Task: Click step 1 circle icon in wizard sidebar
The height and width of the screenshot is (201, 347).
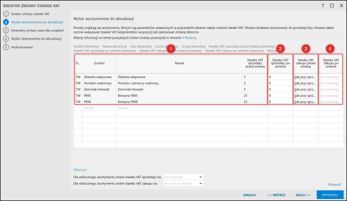Action: click(x=6, y=14)
